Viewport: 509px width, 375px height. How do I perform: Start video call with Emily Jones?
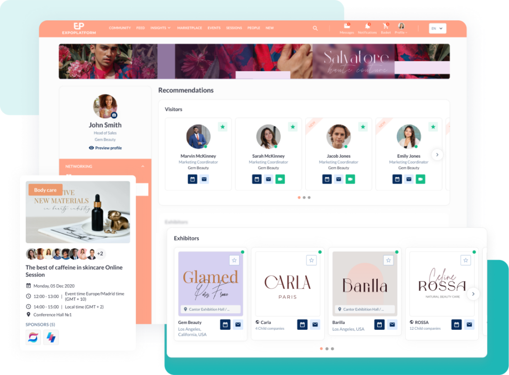(x=421, y=179)
